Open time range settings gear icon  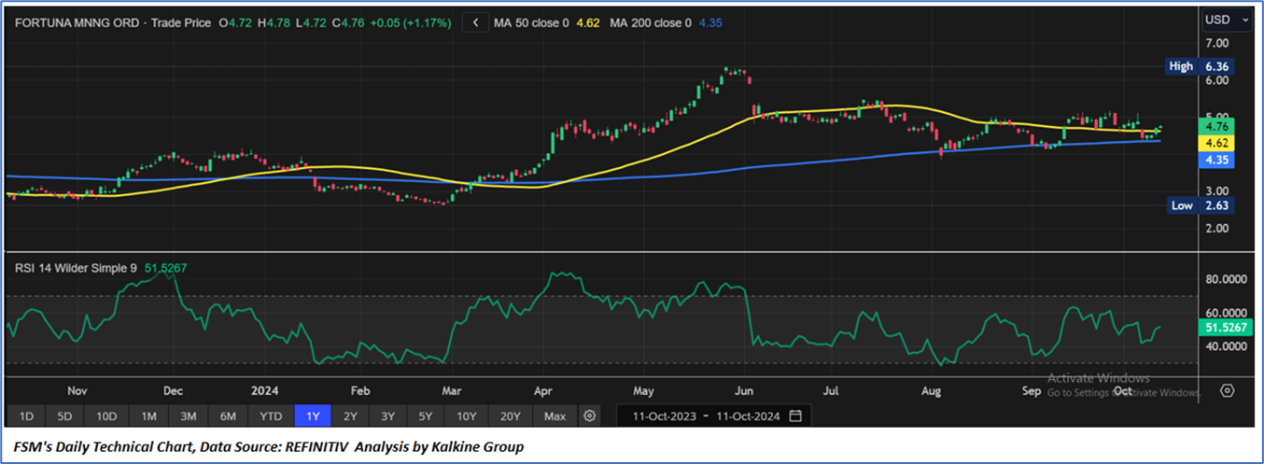(x=589, y=415)
